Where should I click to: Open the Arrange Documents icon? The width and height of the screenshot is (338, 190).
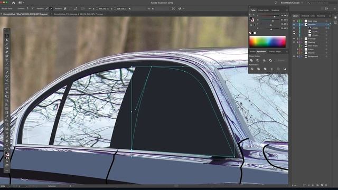point(21,3)
